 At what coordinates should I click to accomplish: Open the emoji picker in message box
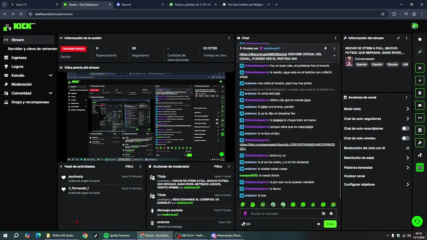pos(331,214)
